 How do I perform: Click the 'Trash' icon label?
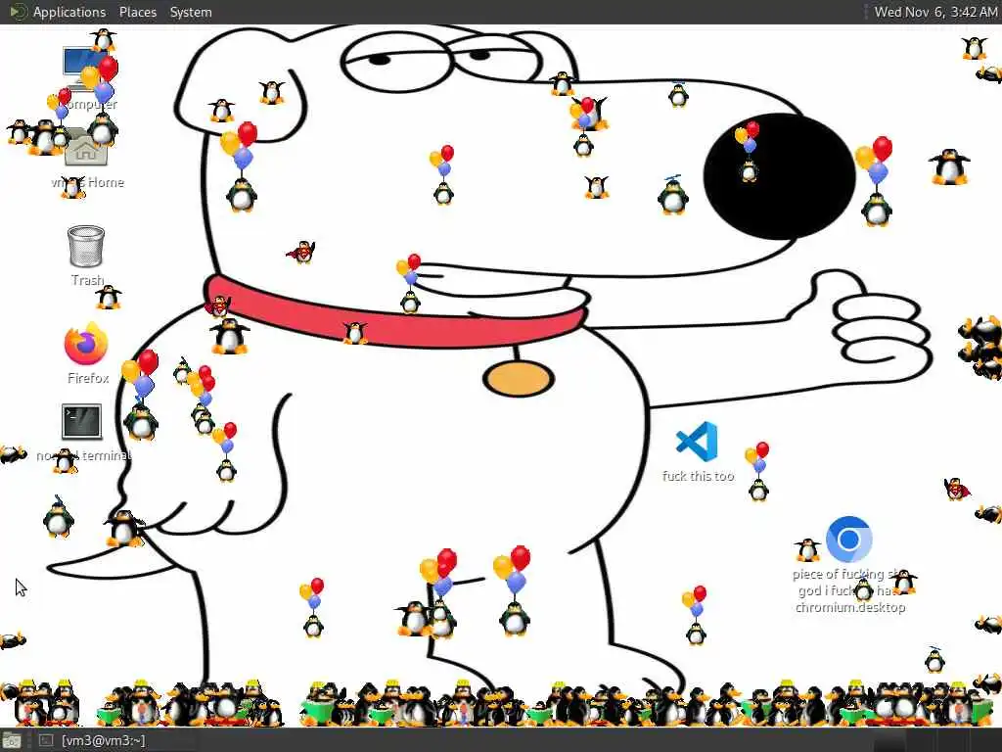tap(87, 280)
